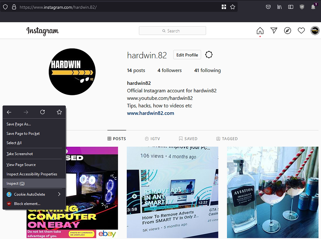The image size is (321, 239).
Task: Open the Remove Ads Smart TV post
Action: 172,193
